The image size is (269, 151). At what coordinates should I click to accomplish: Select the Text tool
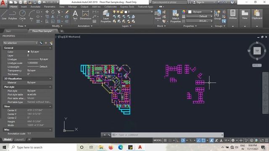click(75, 15)
